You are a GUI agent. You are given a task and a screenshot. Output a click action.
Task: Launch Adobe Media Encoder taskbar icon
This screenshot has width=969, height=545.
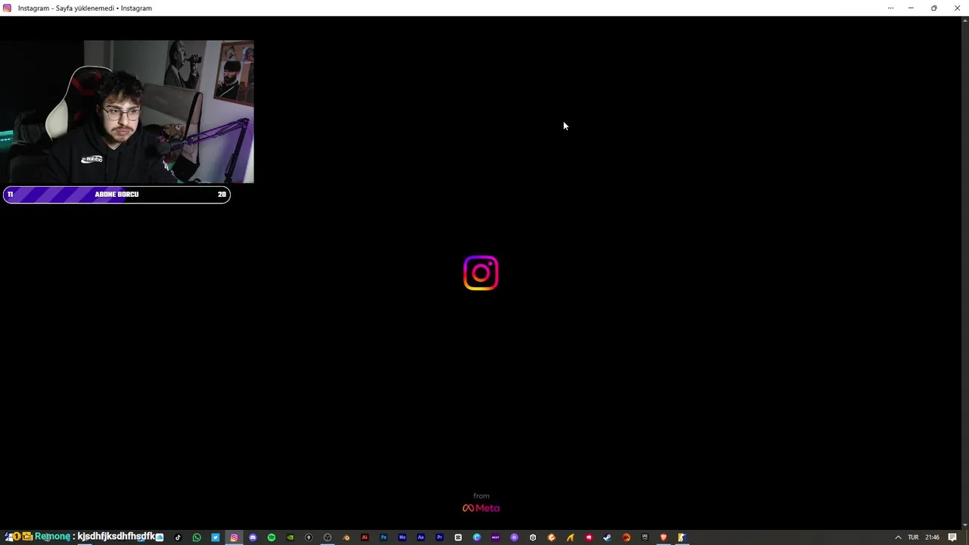click(402, 537)
